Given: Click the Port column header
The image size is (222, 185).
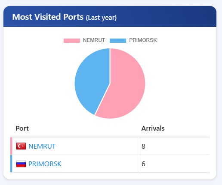Looking at the screenshot, I should (22, 128).
